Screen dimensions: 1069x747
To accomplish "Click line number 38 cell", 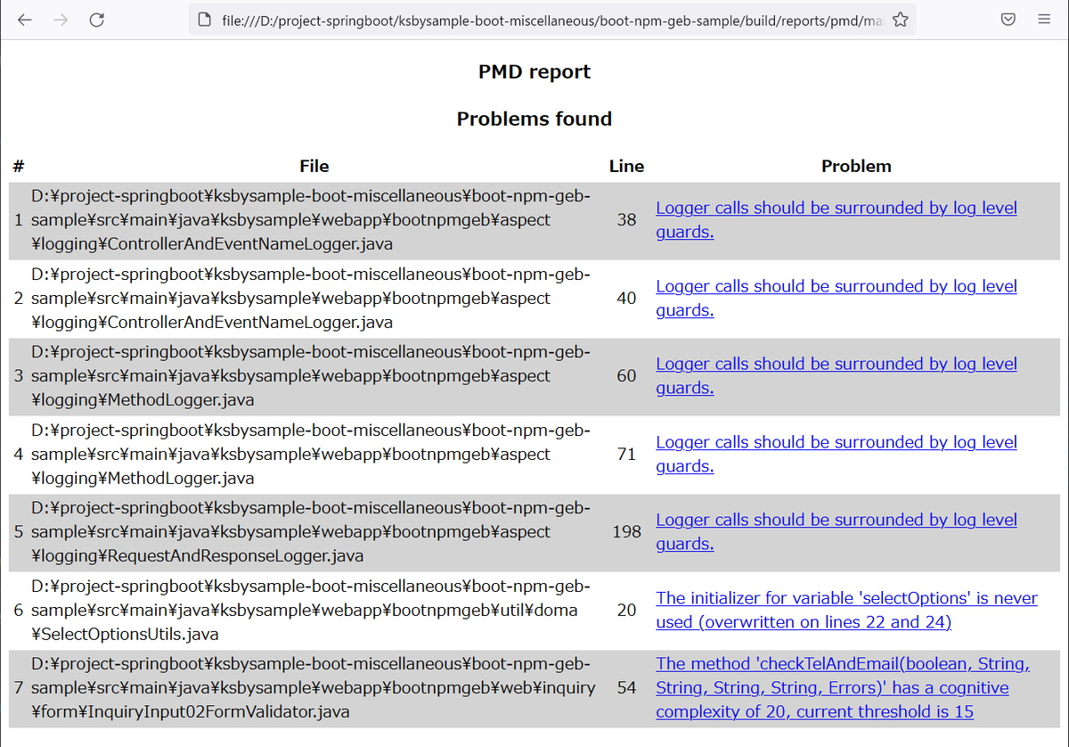I will [626, 219].
